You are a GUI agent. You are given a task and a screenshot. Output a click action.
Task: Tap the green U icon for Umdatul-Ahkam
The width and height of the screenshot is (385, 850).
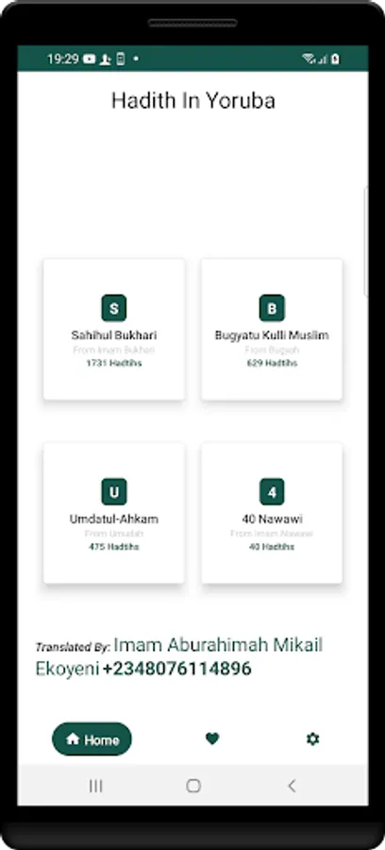(x=114, y=492)
